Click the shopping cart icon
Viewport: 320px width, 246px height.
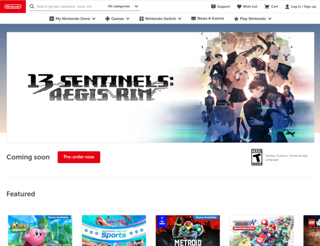267,6
